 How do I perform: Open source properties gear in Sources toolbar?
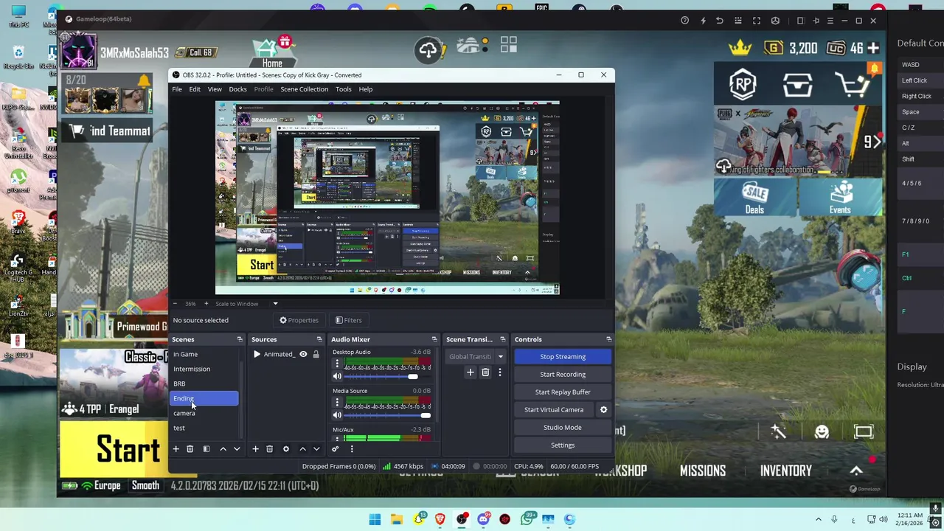pyautogui.click(x=286, y=449)
